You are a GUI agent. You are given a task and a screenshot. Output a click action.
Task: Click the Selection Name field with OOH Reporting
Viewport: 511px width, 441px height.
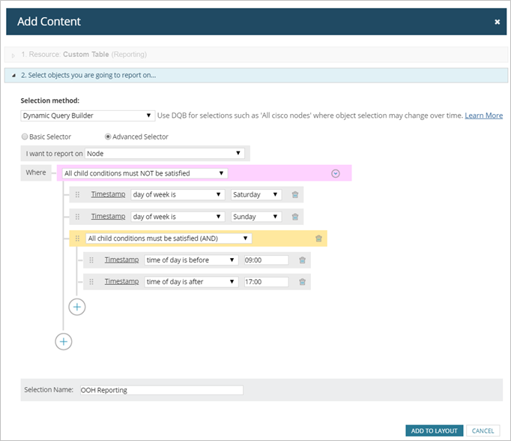[162, 390]
